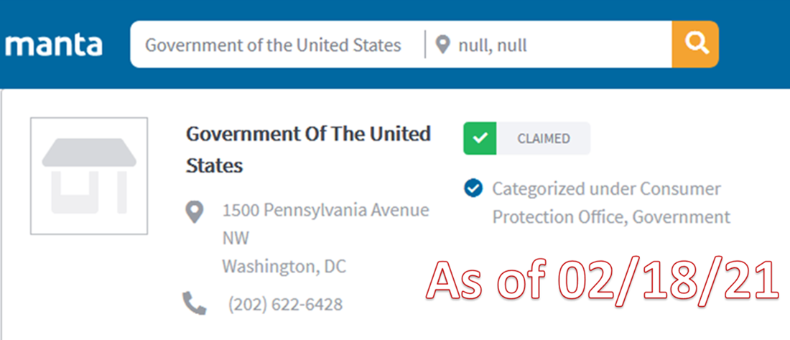
Task: Click the location pin in search bar
Action: coord(445,45)
